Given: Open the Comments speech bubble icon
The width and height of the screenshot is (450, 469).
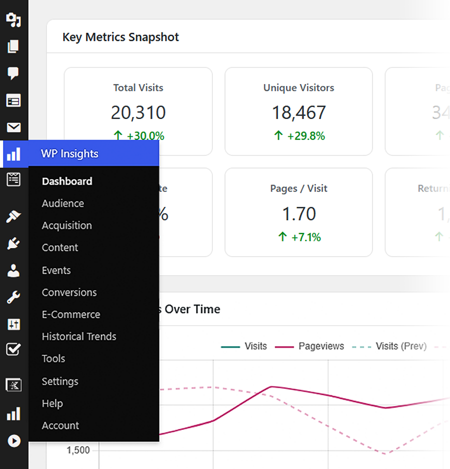Looking at the screenshot, I should click(13, 73).
